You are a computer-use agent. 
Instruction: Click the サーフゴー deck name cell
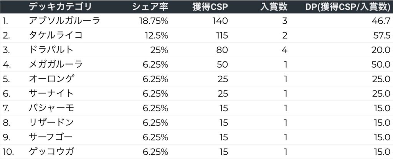click(x=51, y=137)
